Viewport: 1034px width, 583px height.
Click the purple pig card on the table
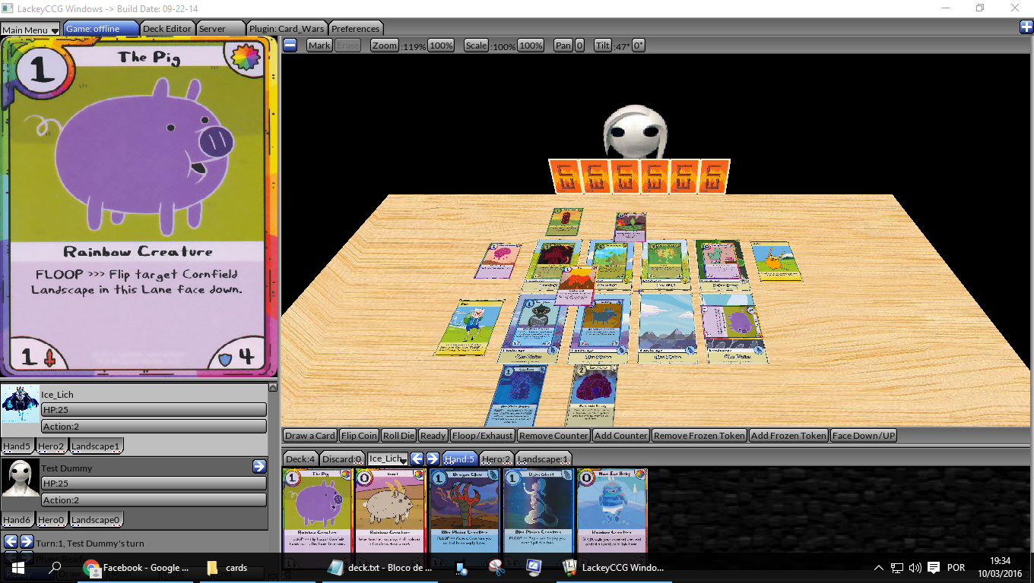click(733, 323)
